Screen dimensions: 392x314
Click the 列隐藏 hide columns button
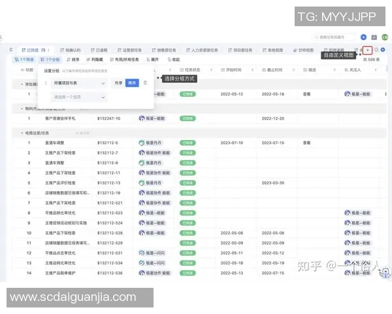click(95, 60)
